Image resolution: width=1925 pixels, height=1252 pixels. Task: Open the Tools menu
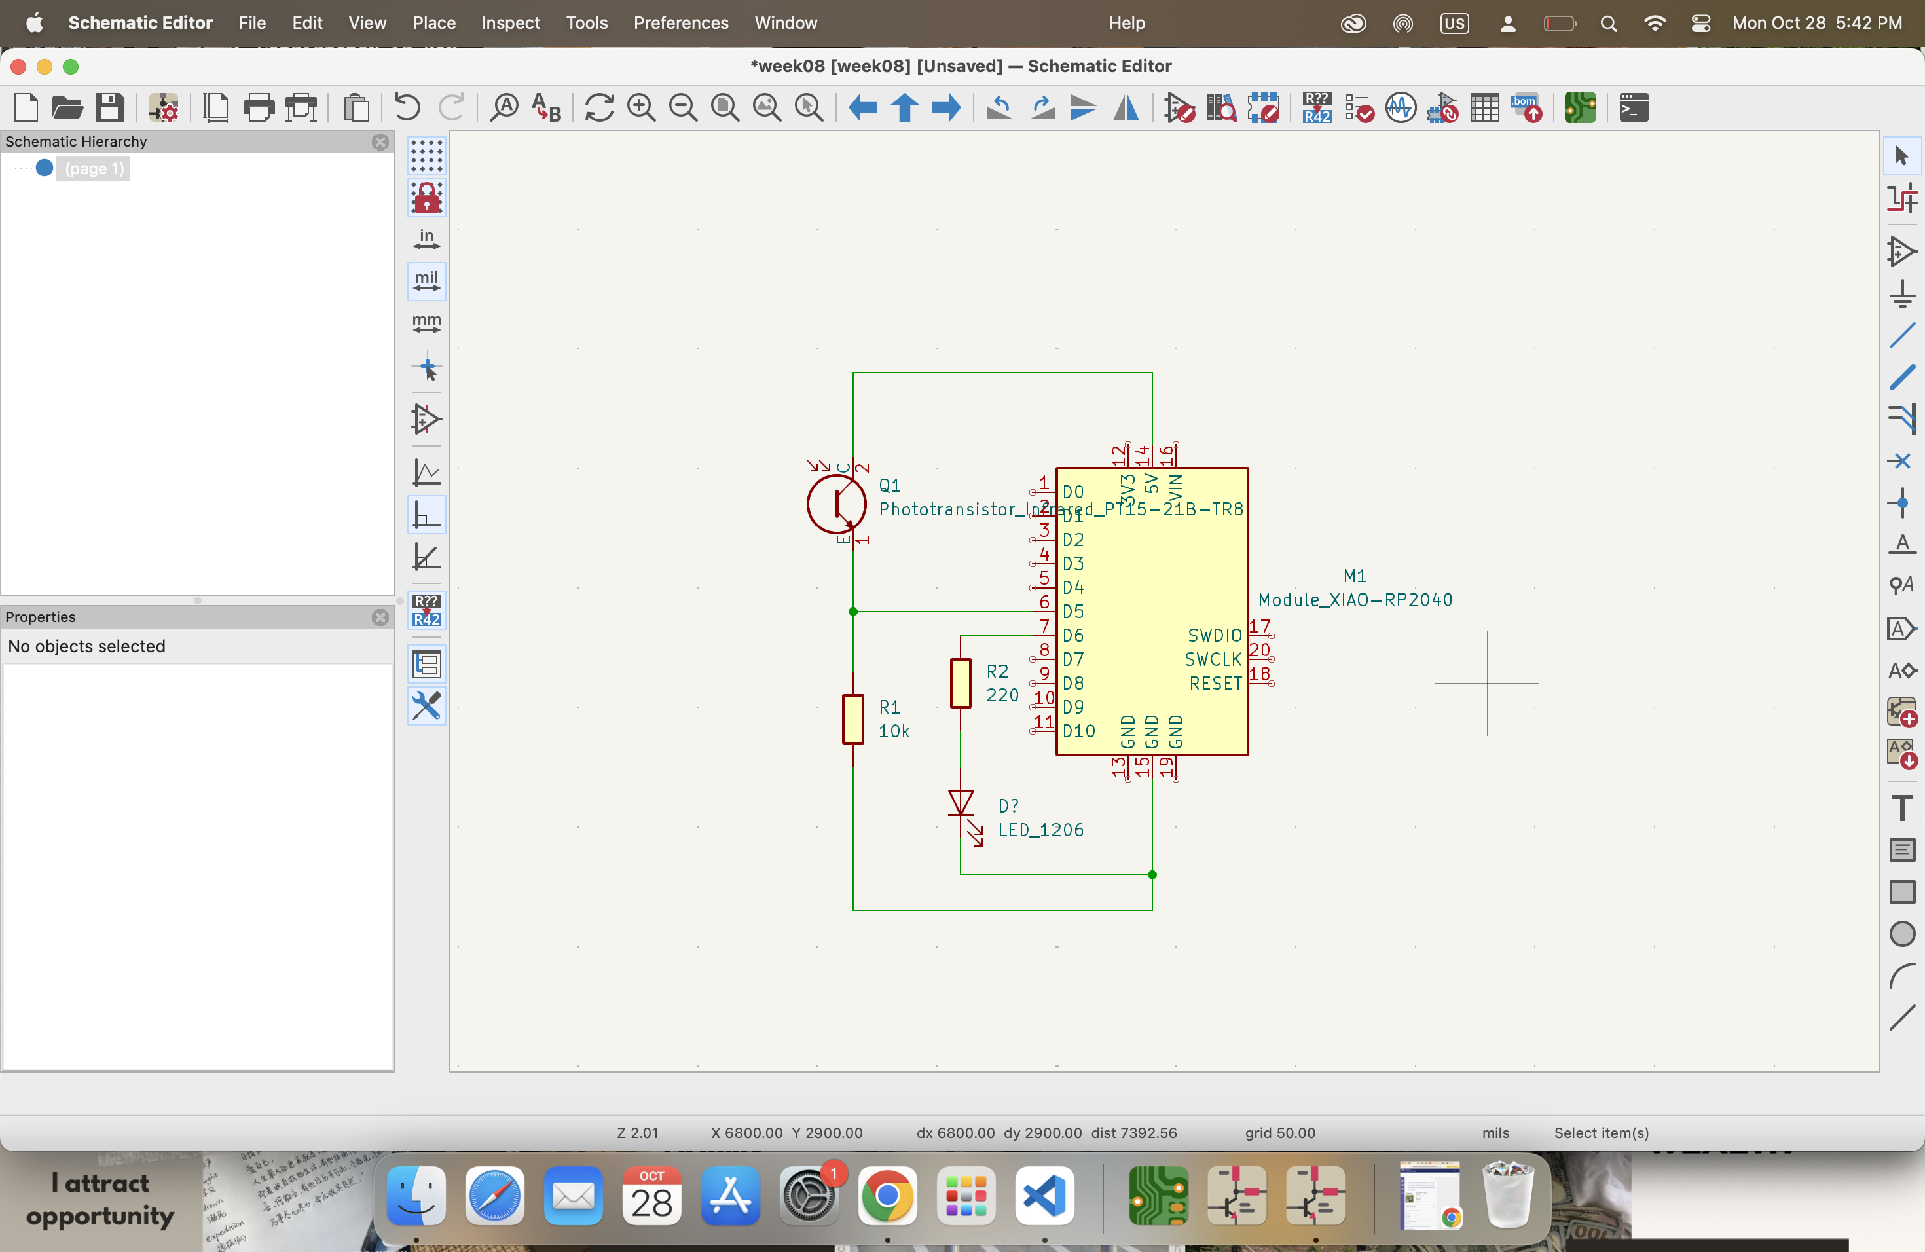(587, 23)
